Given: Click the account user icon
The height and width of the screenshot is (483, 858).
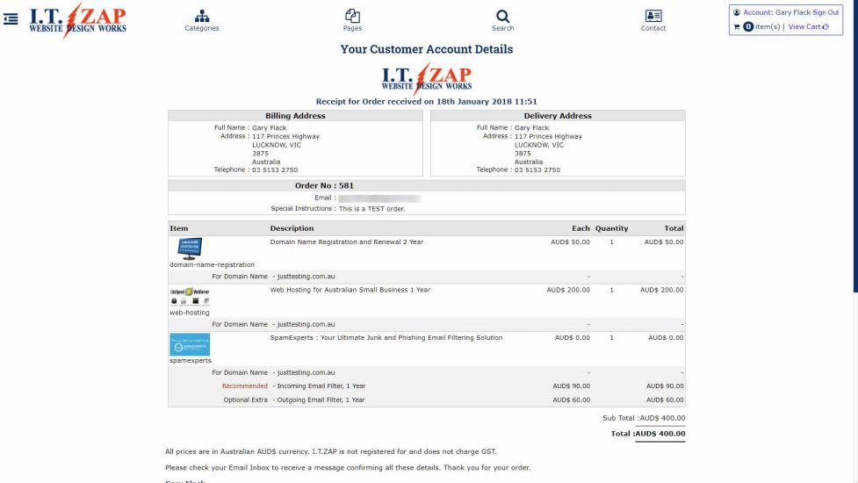Looking at the screenshot, I should pyautogui.click(x=737, y=13).
